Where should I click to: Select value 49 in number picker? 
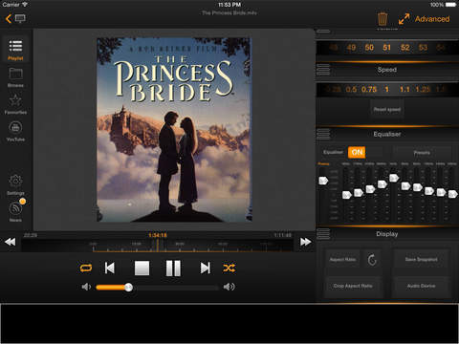pos(351,48)
